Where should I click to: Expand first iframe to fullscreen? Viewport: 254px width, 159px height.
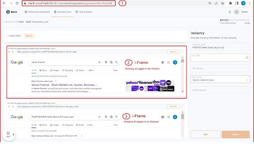(182, 52)
